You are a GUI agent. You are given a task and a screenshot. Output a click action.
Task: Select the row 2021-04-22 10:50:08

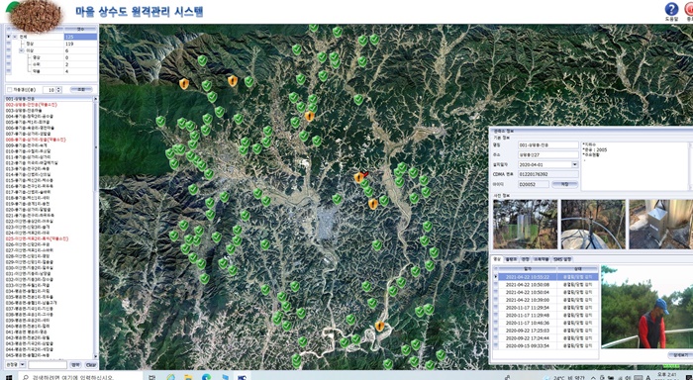546,285
